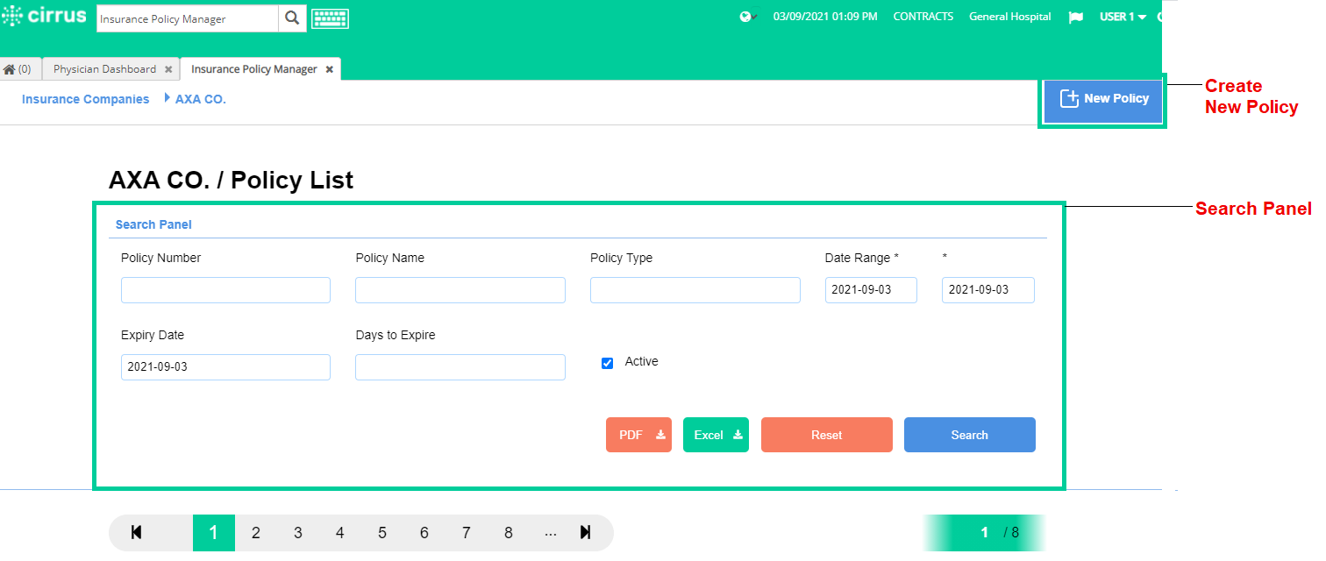1326x561 pixels.
Task: Open the USER 1 dropdown menu
Action: coord(1123,17)
